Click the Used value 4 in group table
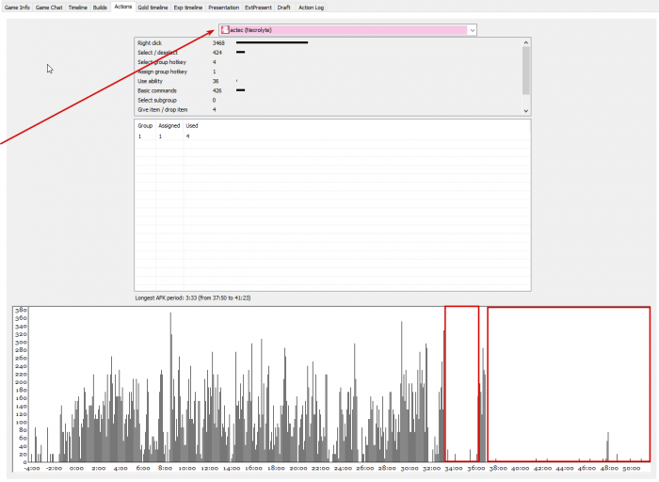 click(188, 137)
